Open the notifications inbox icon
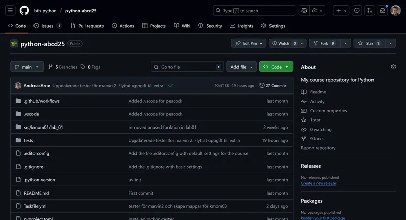 (383, 10)
